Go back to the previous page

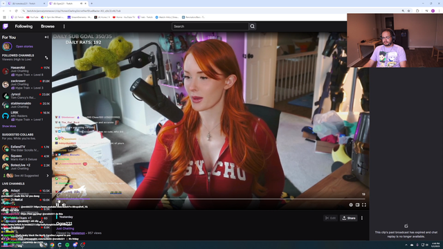click(x=3, y=11)
